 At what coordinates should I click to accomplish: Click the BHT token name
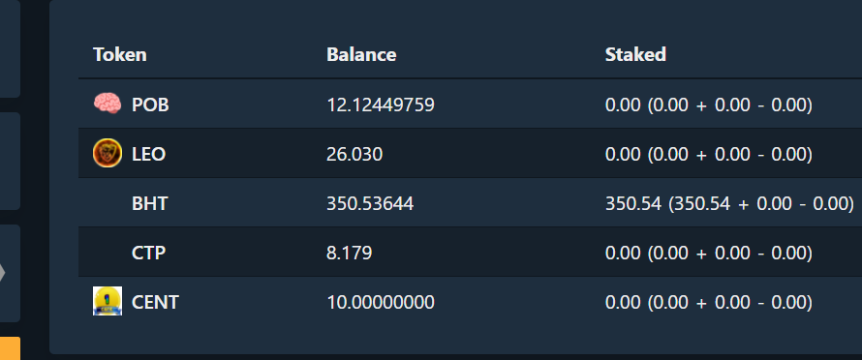(x=149, y=204)
